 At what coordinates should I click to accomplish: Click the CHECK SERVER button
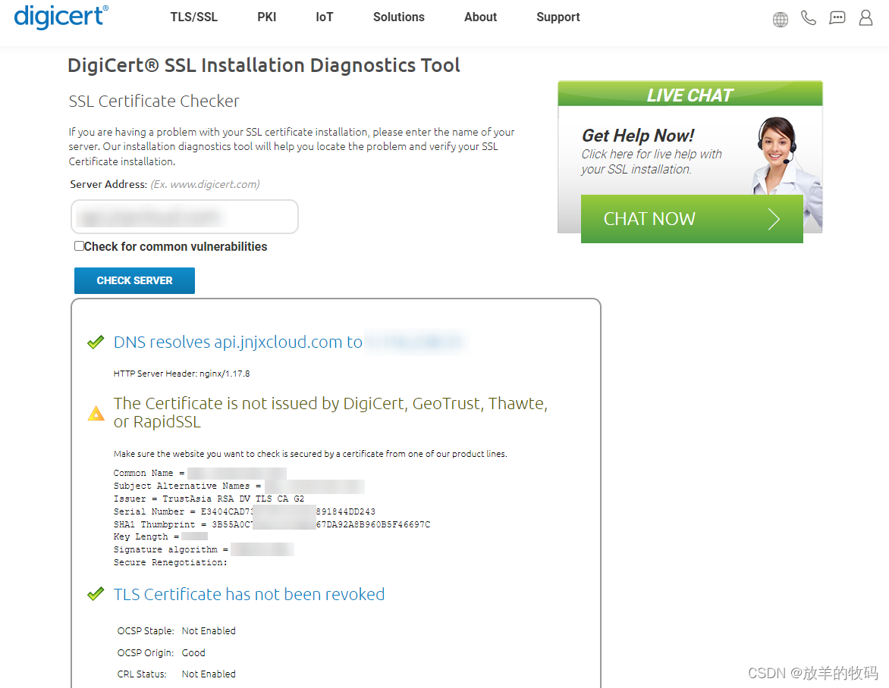[x=134, y=280]
